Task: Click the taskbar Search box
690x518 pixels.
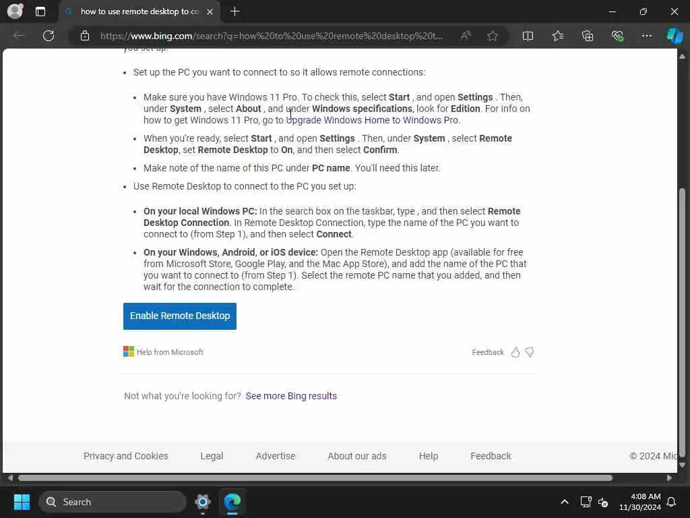Action: pos(113,502)
